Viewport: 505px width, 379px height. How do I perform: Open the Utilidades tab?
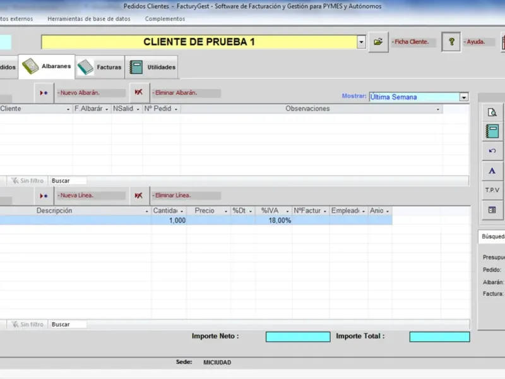151,67
